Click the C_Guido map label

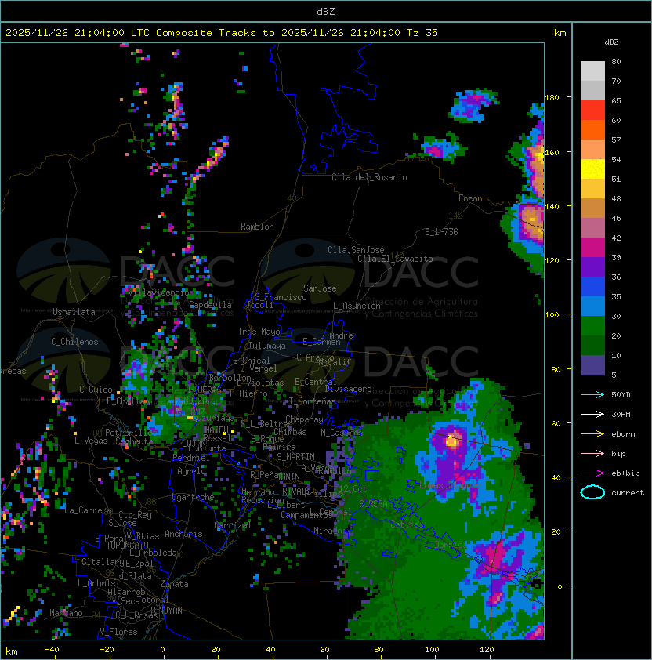pyautogui.click(x=96, y=390)
